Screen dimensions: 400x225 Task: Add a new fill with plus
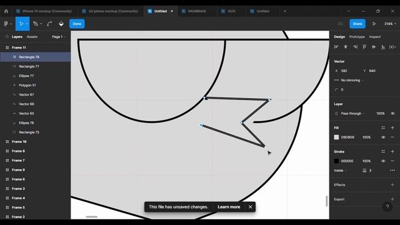tap(392, 127)
